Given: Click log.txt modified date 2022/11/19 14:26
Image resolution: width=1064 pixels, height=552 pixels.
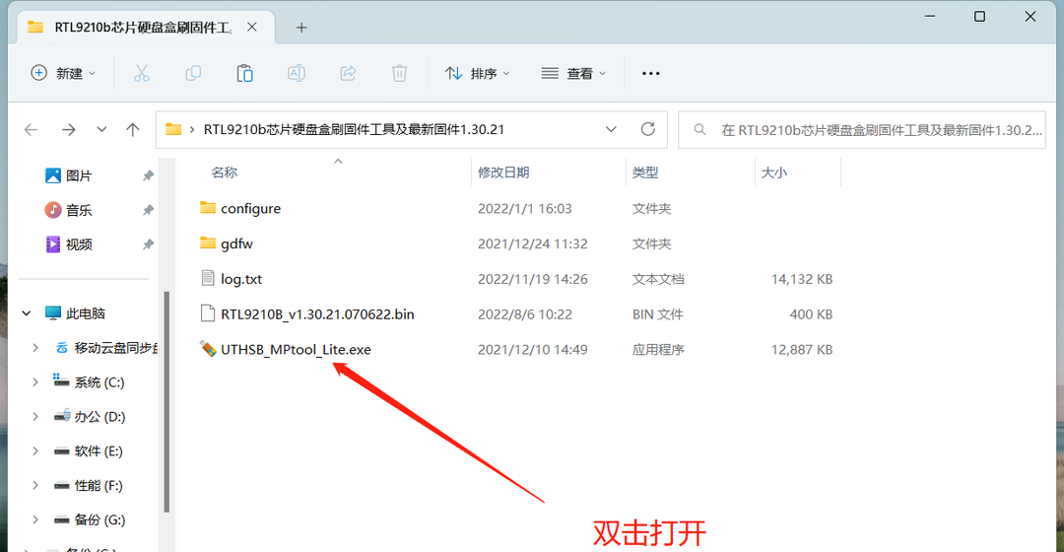Looking at the screenshot, I should 533,279.
